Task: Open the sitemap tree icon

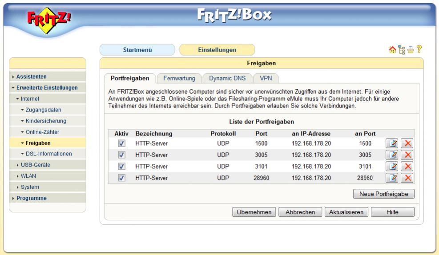Action: coord(402,50)
